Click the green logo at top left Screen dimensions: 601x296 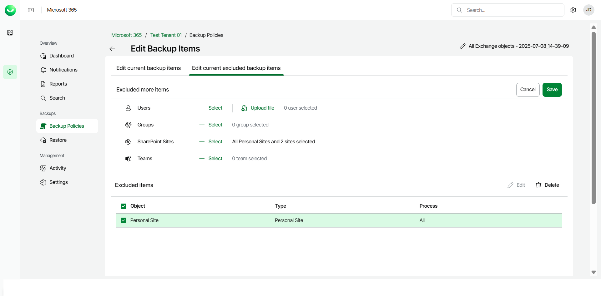click(x=10, y=10)
